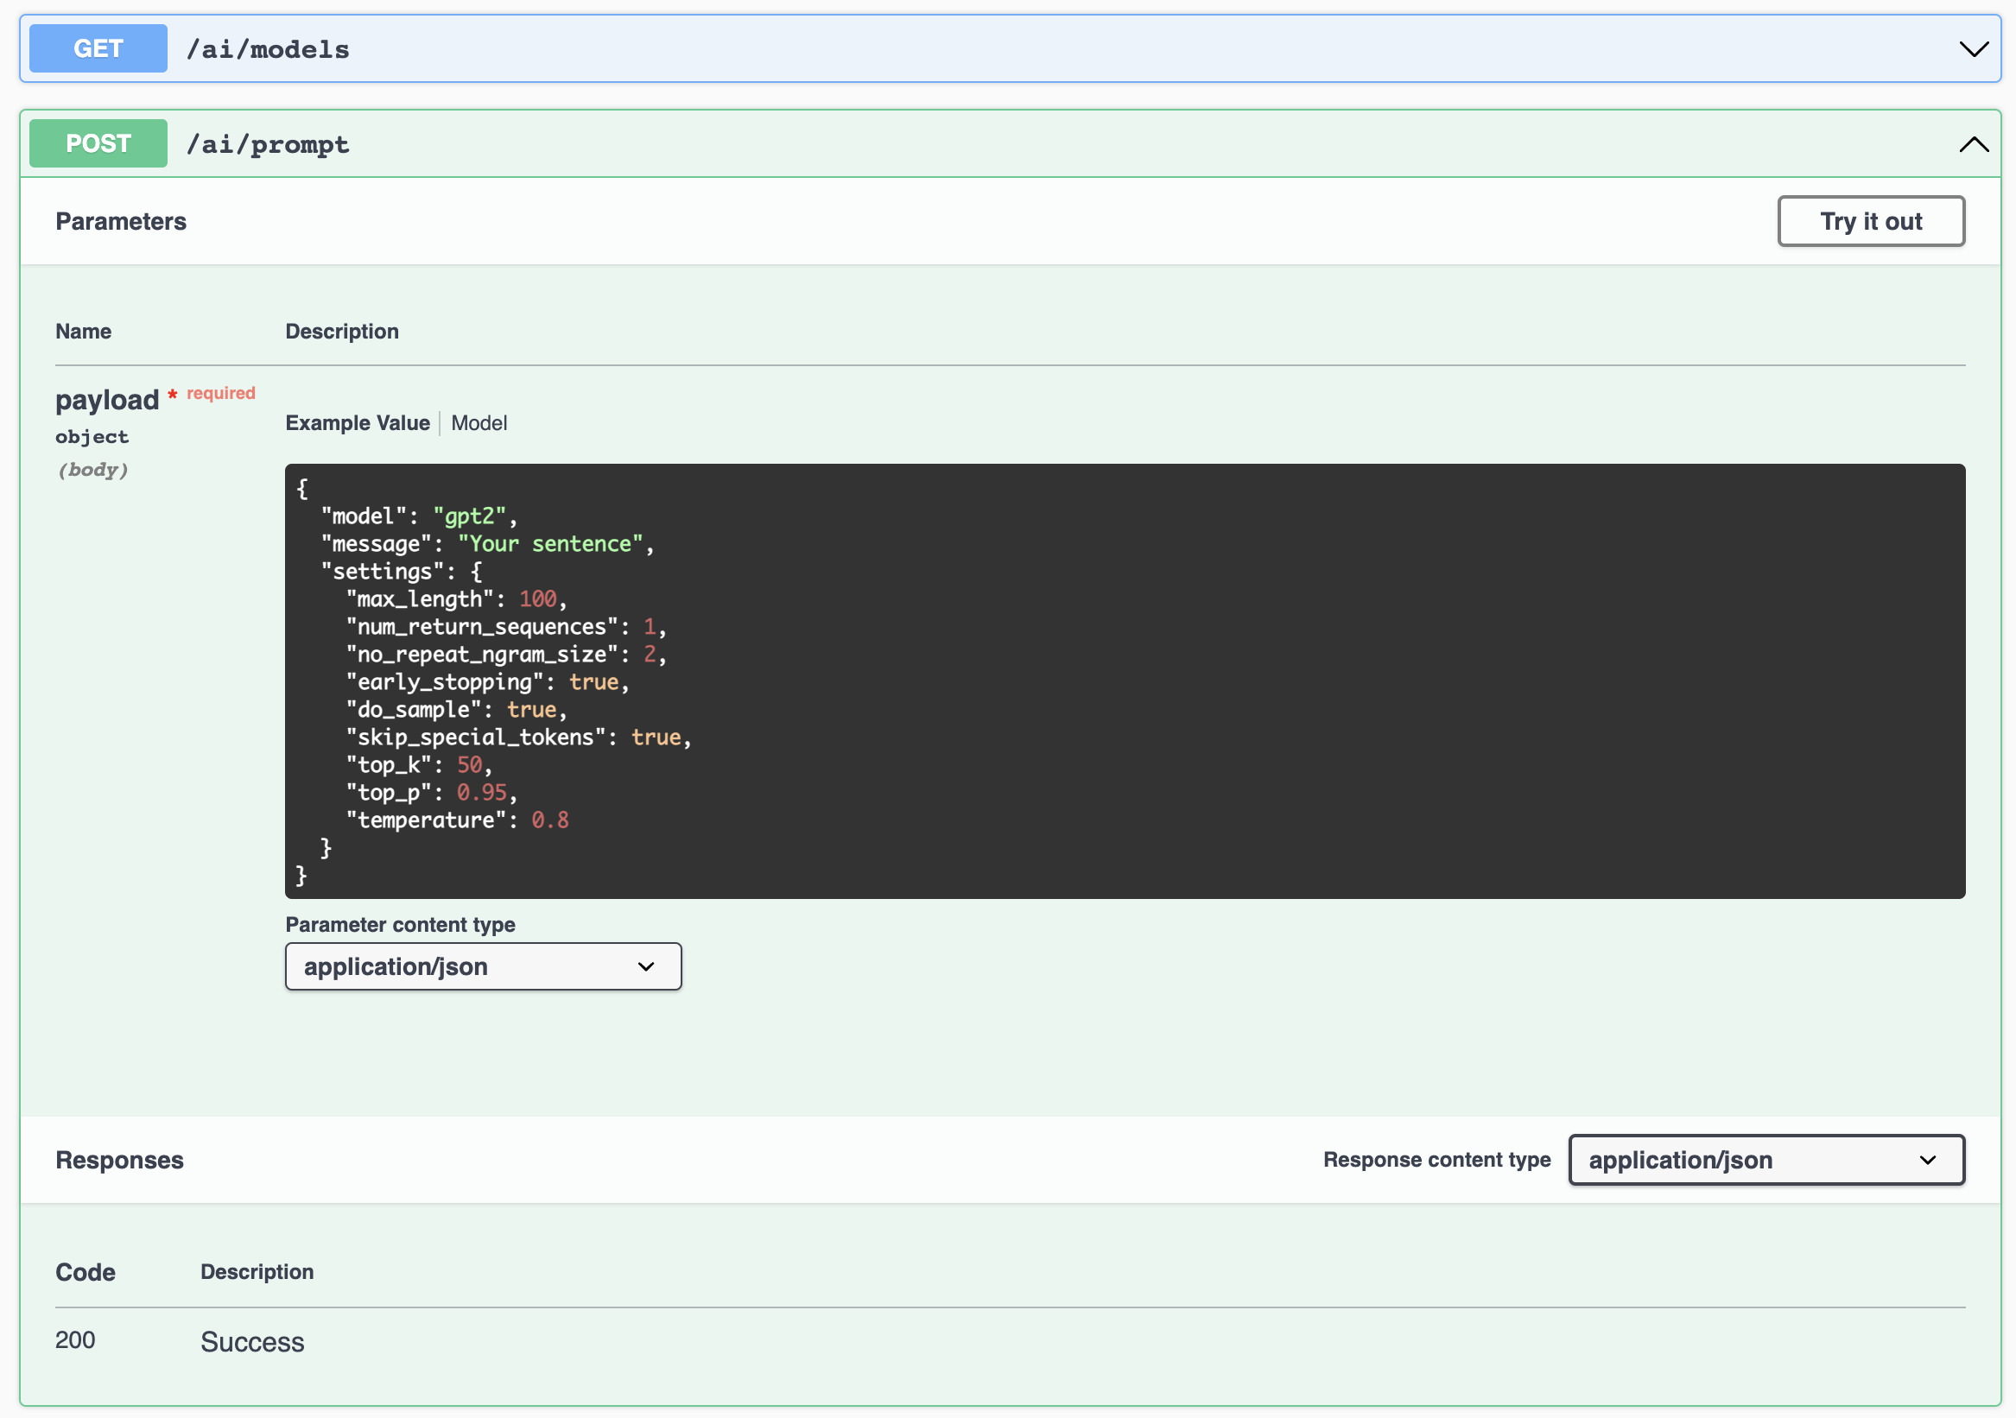Click the "skip_special_tokens" key text
The width and height of the screenshot is (2016, 1418).
pyautogui.click(x=476, y=737)
